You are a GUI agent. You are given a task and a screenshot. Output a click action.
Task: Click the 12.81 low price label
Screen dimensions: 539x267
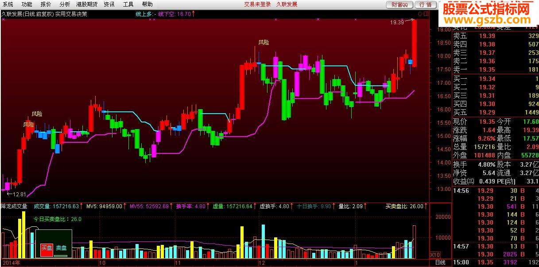[19, 194]
